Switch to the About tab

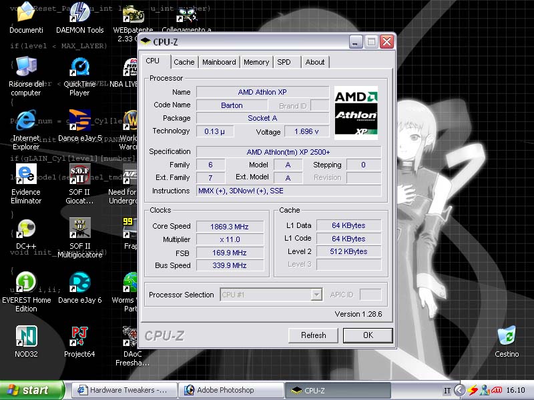coord(314,62)
